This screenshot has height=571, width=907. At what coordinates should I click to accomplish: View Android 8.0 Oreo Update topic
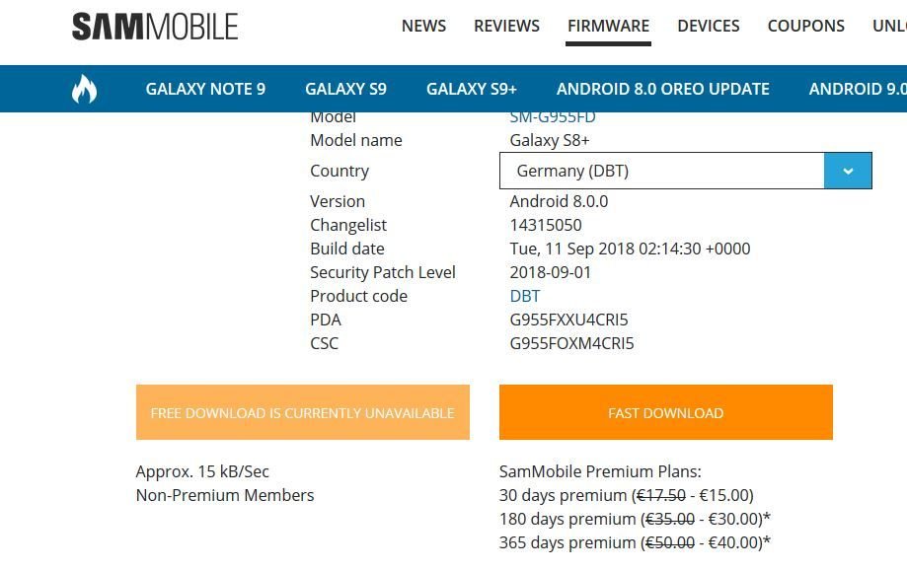tap(663, 89)
